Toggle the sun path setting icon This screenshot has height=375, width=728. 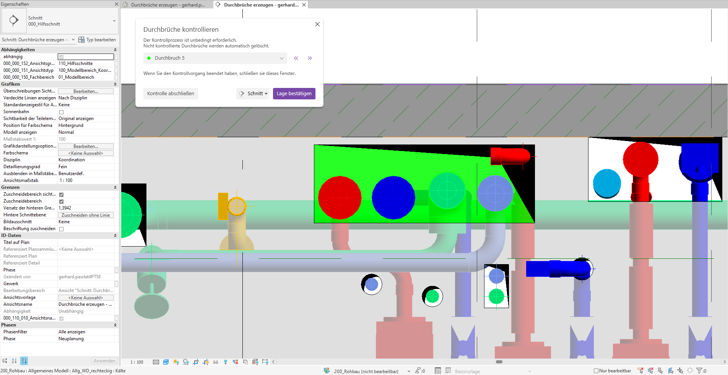tap(176, 362)
